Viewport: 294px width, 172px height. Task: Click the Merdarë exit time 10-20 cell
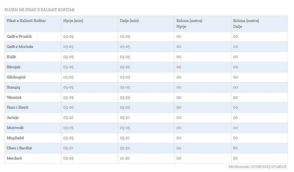(125, 158)
